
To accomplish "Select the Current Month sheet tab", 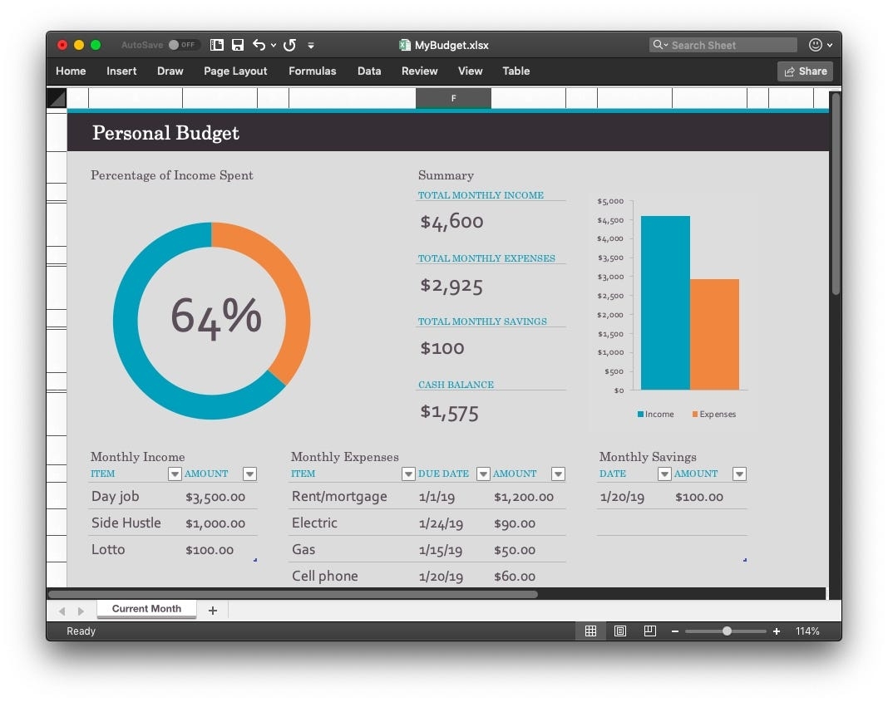I will 146,609.
